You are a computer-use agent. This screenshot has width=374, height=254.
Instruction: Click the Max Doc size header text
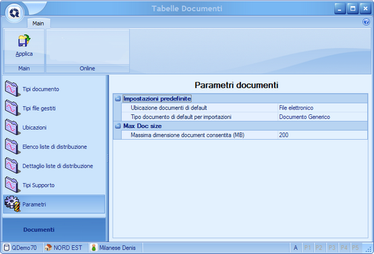pos(142,126)
